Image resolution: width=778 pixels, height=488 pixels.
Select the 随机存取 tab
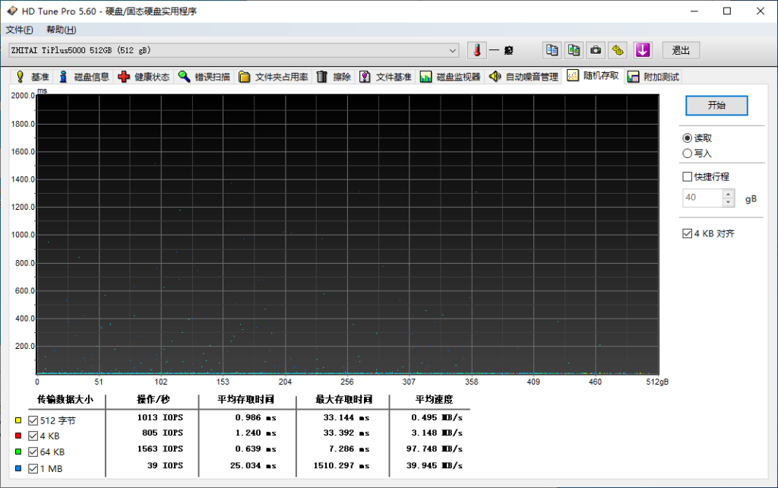(593, 75)
